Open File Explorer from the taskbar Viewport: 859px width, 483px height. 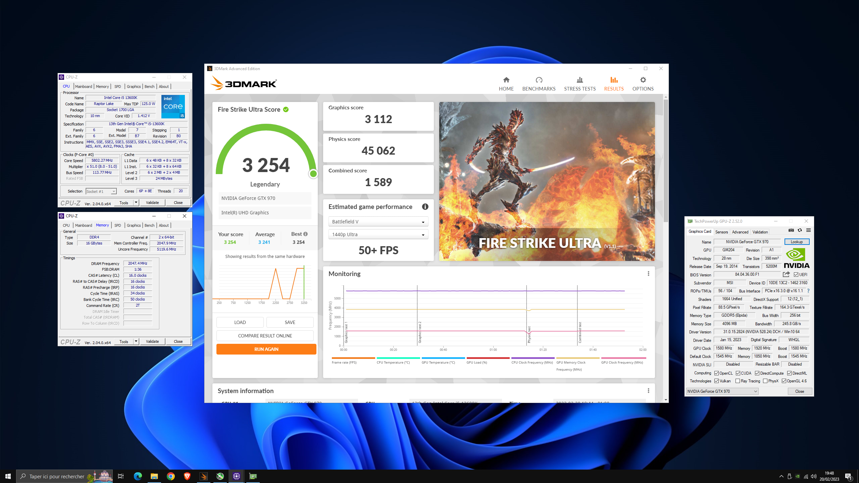click(154, 476)
